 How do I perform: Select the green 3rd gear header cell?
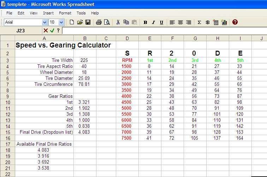(195, 60)
